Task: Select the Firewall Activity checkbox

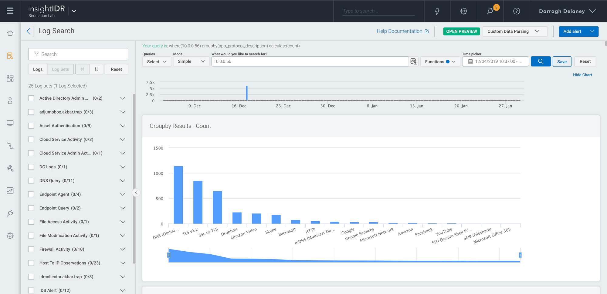Action: 31,249
